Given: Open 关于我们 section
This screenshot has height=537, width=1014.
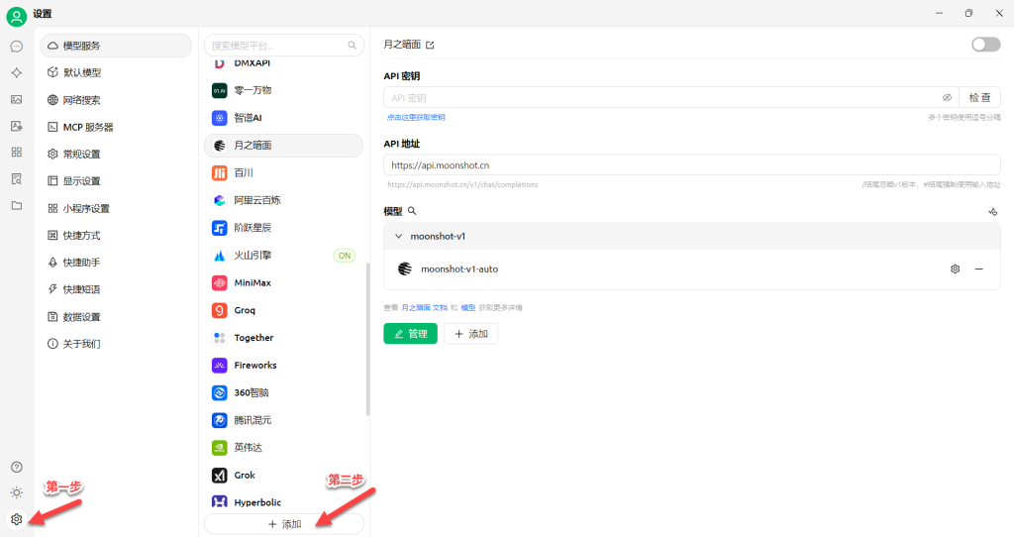Looking at the screenshot, I should (116, 344).
